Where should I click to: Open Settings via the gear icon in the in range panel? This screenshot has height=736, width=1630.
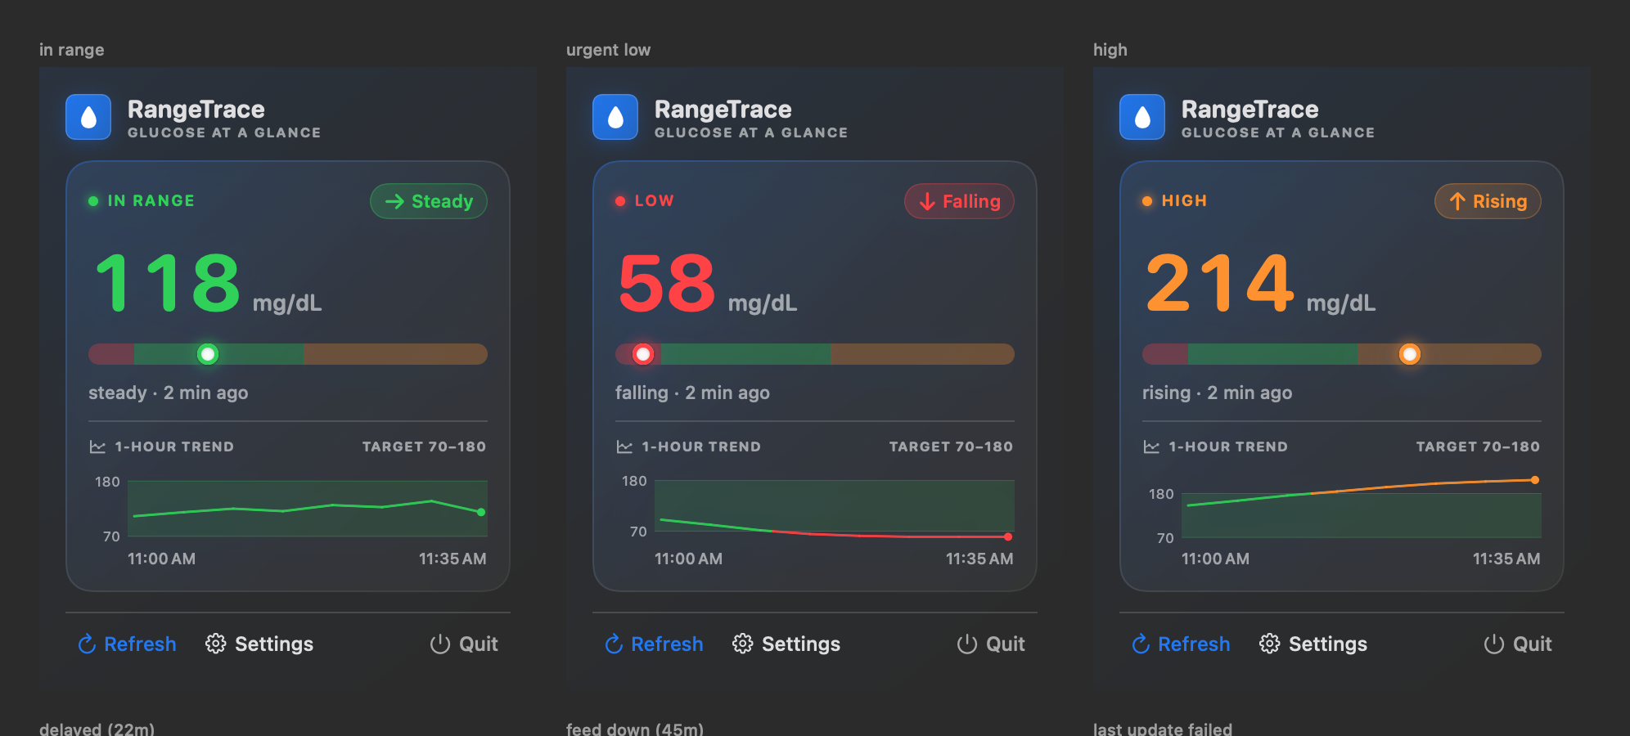pyautogui.click(x=215, y=644)
